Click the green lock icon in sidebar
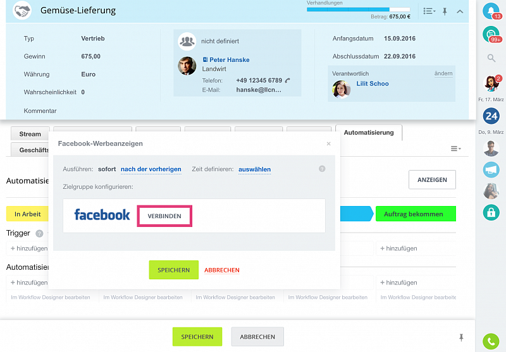Screen dimensions: 506x352 coord(491,212)
